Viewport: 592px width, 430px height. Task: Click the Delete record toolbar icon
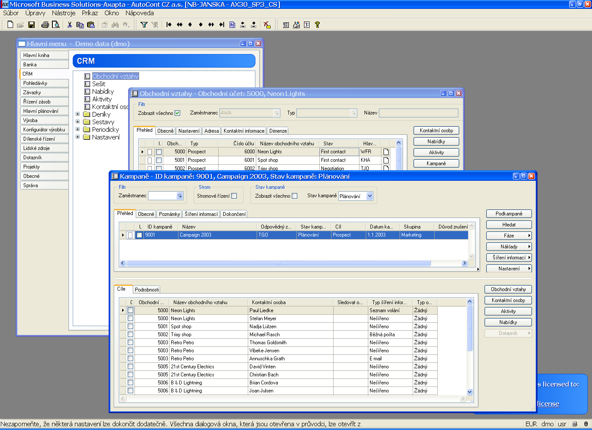click(x=267, y=24)
